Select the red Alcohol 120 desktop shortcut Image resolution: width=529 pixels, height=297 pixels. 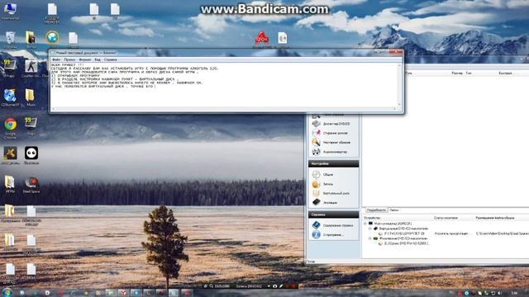point(261,40)
